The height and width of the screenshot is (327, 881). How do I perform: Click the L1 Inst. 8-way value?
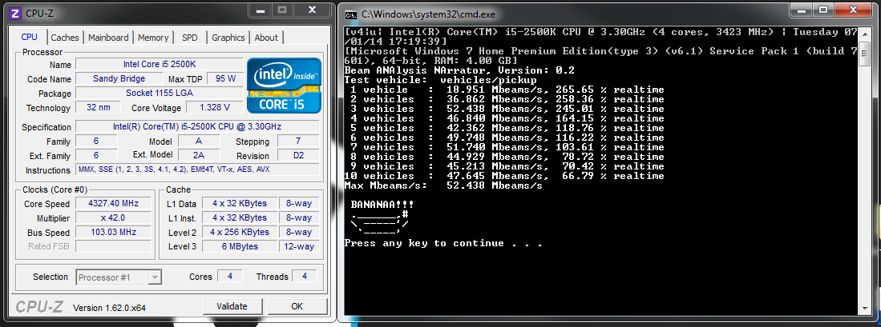tap(299, 217)
